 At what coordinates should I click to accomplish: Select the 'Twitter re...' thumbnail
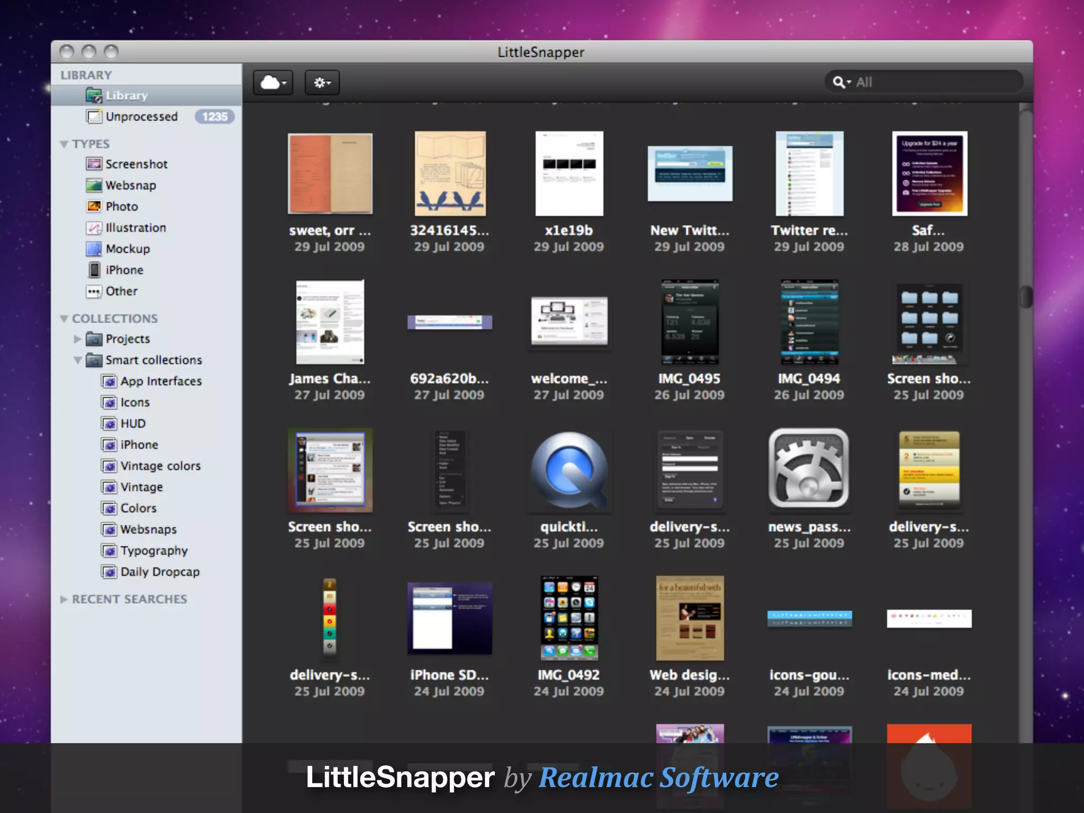click(x=809, y=174)
